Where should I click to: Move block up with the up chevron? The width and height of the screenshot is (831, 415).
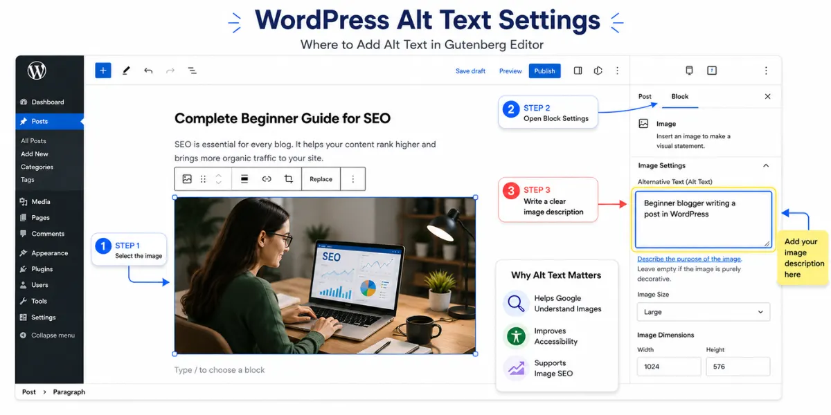click(x=219, y=175)
